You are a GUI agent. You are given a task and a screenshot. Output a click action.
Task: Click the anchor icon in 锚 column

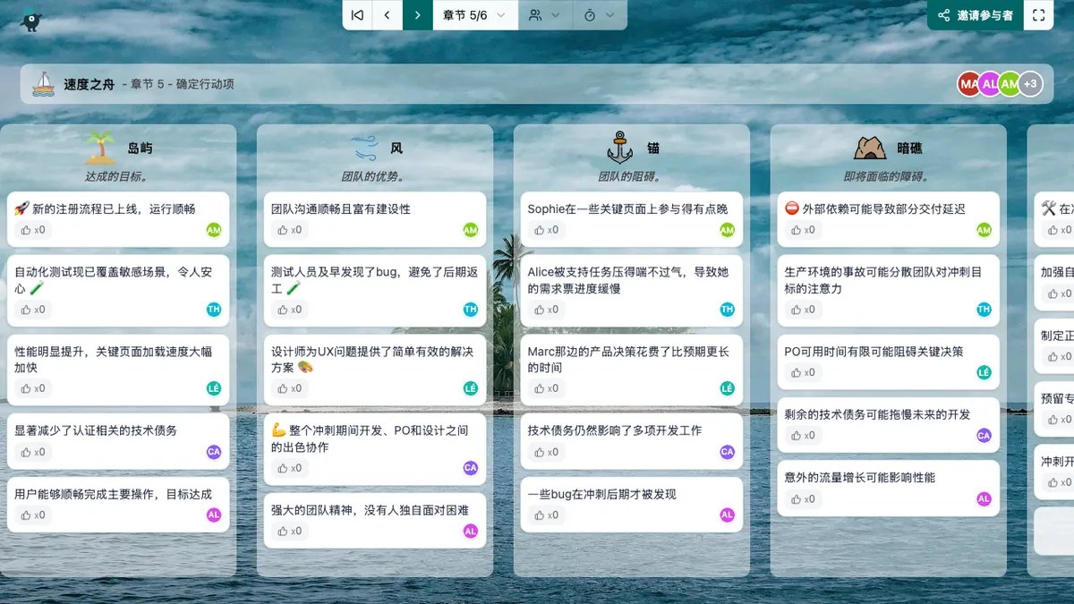tap(619, 148)
